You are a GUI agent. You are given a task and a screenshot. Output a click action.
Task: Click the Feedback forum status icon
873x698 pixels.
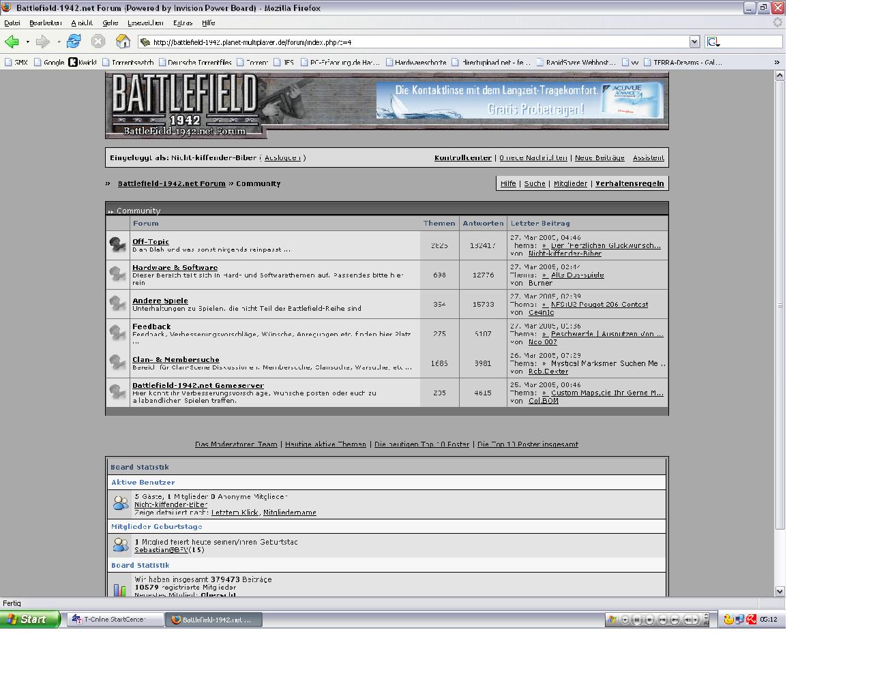(117, 333)
